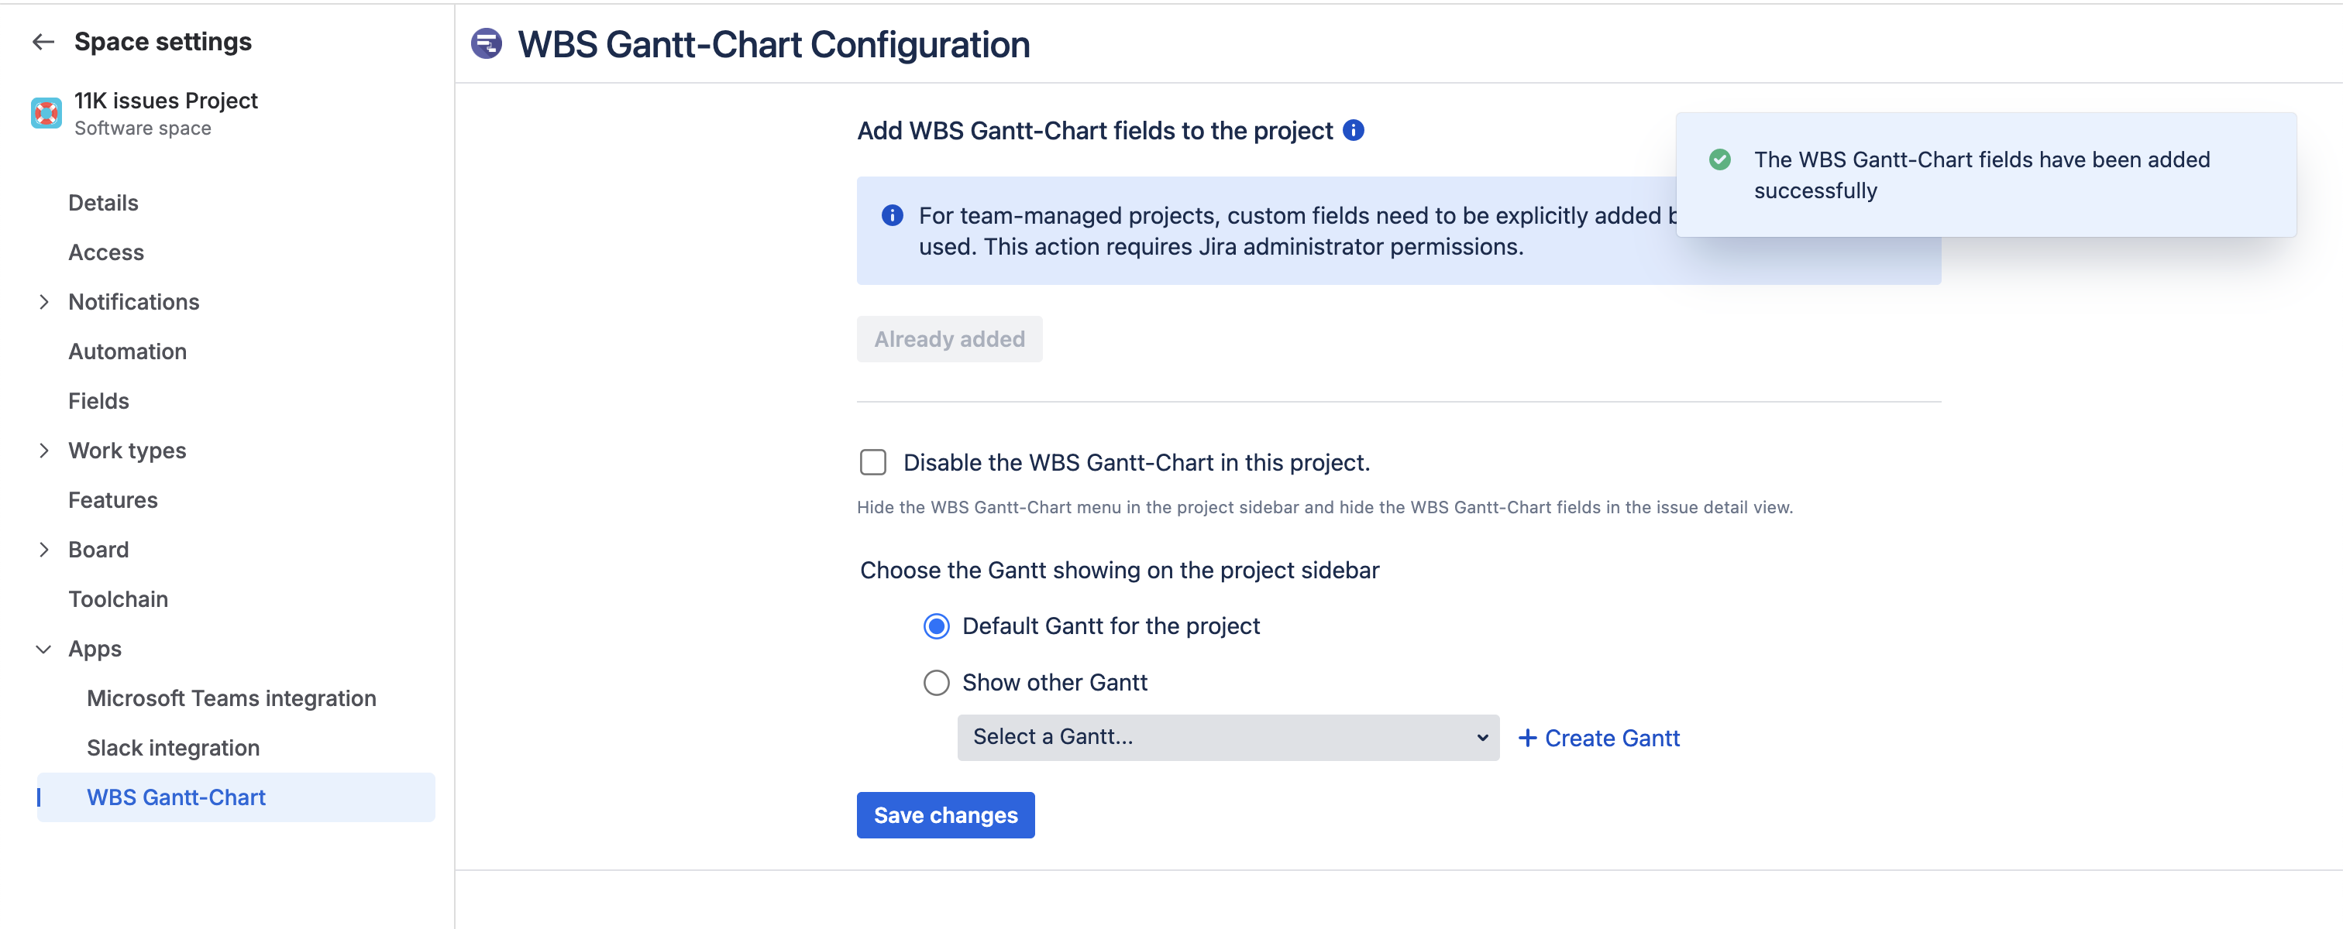The height and width of the screenshot is (929, 2343).
Task: Open the Select a Gantt dropdown
Action: tap(1227, 737)
